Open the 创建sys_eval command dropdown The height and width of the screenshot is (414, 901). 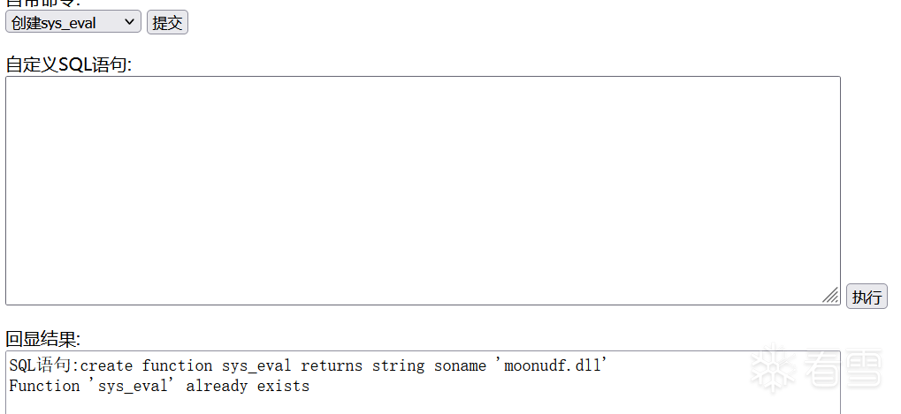click(73, 23)
